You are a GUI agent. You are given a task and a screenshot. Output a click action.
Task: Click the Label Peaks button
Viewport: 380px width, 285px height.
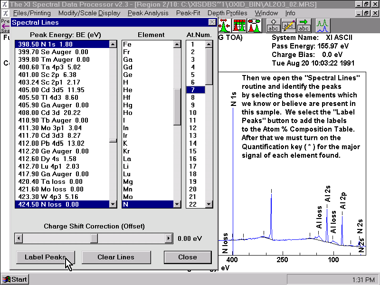(x=46, y=257)
